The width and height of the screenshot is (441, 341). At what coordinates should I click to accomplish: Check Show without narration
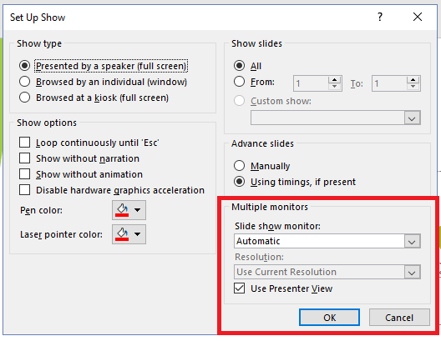point(79,158)
